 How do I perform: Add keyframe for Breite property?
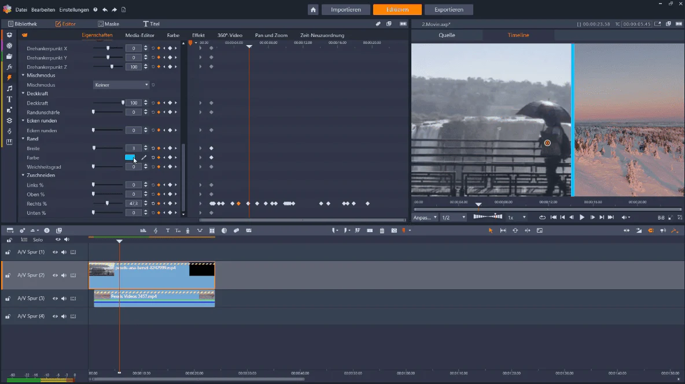click(x=170, y=148)
